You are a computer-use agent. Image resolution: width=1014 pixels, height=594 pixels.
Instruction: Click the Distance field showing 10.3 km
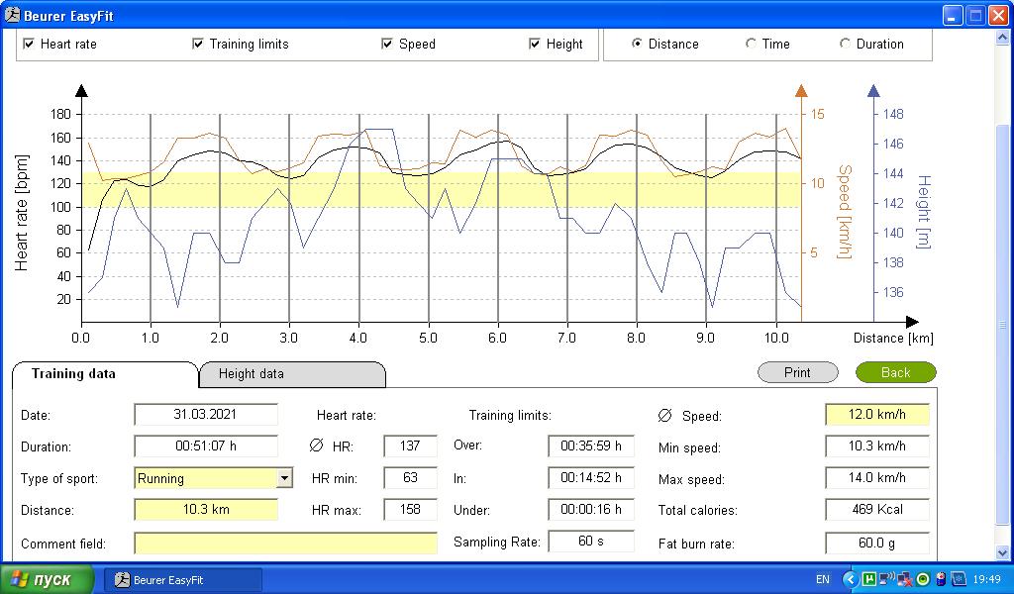click(x=206, y=509)
